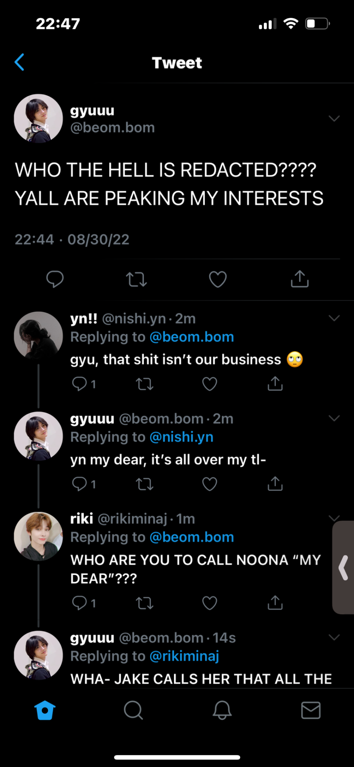The image size is (354, 767).
Task: Expand the chevron menu on yn!!'s reply
Action: [x=334, y=318]
